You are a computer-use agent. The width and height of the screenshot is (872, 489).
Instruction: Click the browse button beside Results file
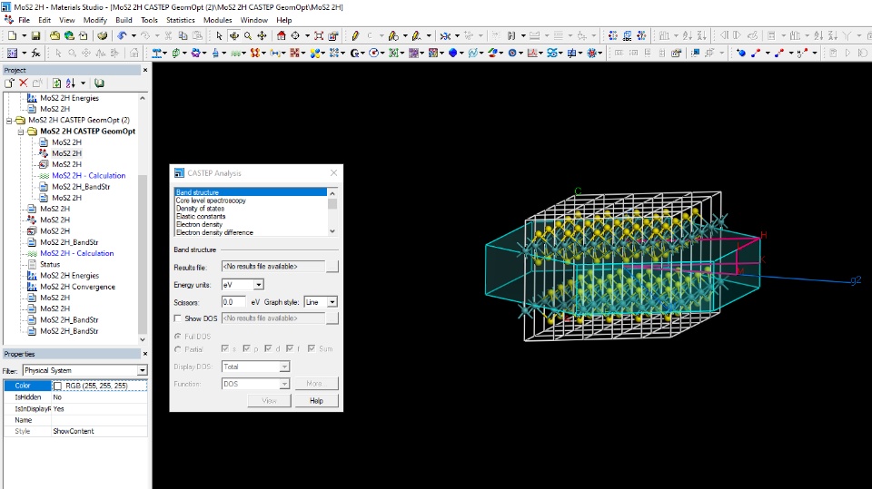click(332, 267)
